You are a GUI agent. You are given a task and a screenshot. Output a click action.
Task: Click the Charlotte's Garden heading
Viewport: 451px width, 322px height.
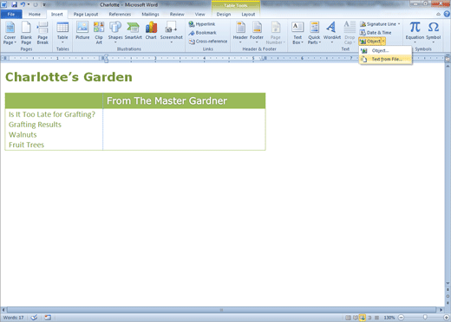69,77
